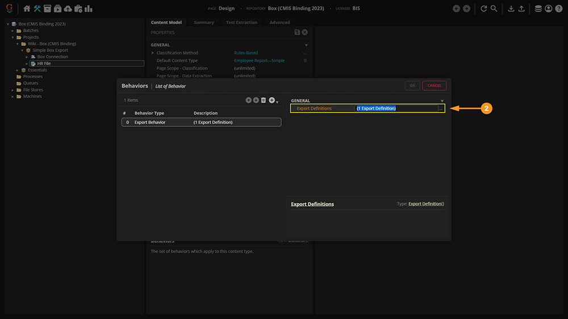
Task: Click the refresh icon in top toolbar
Action: coord(484,8)
